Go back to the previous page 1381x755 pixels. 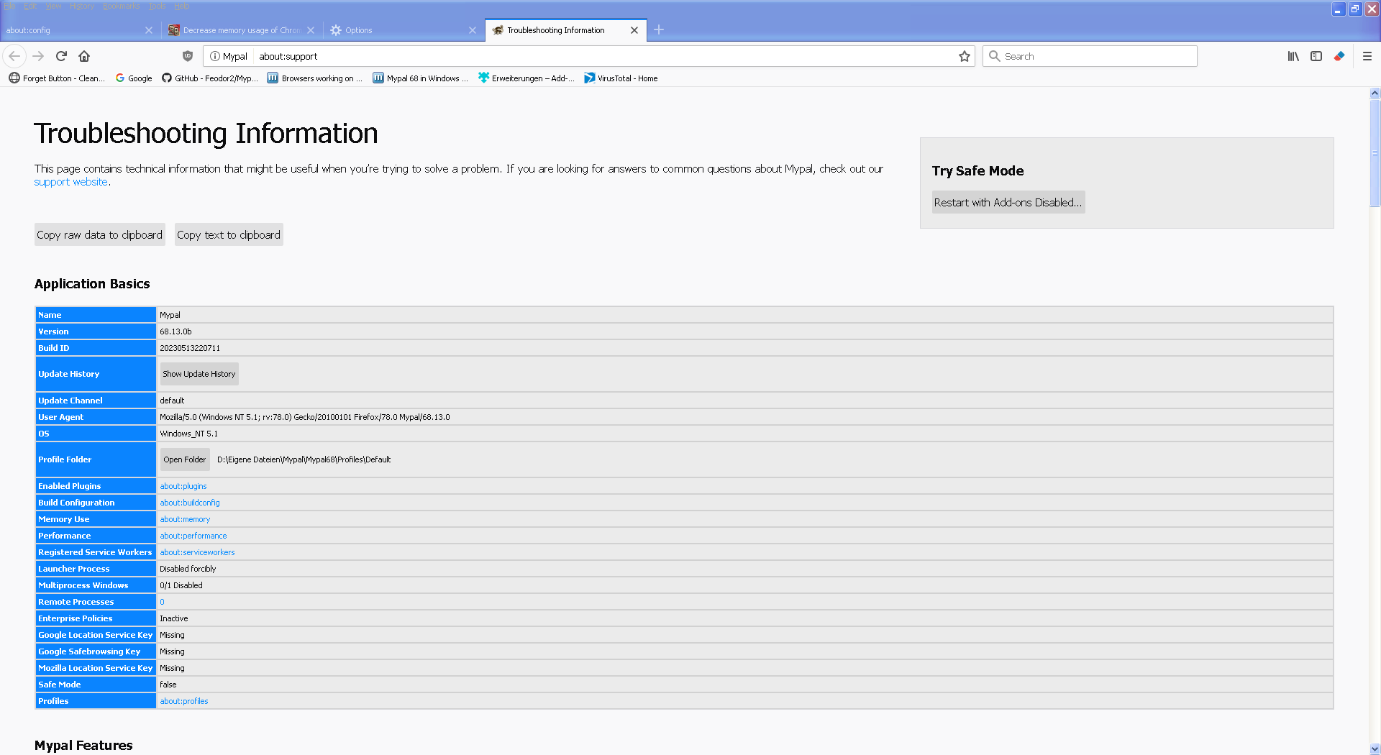tap(14, 56)
